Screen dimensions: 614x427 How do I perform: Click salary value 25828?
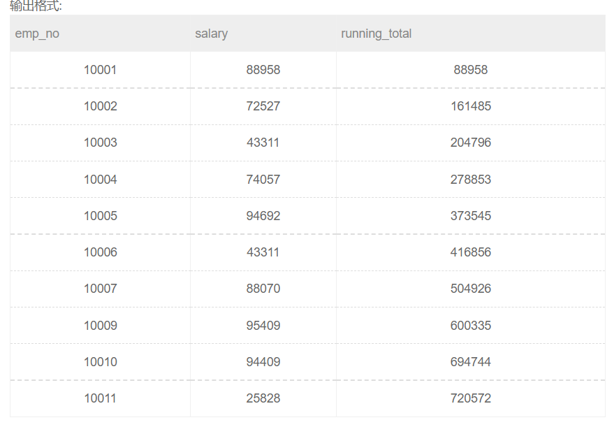click(263, 398)
